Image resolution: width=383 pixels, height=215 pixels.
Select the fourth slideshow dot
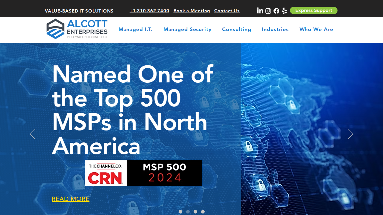[203, 212]
